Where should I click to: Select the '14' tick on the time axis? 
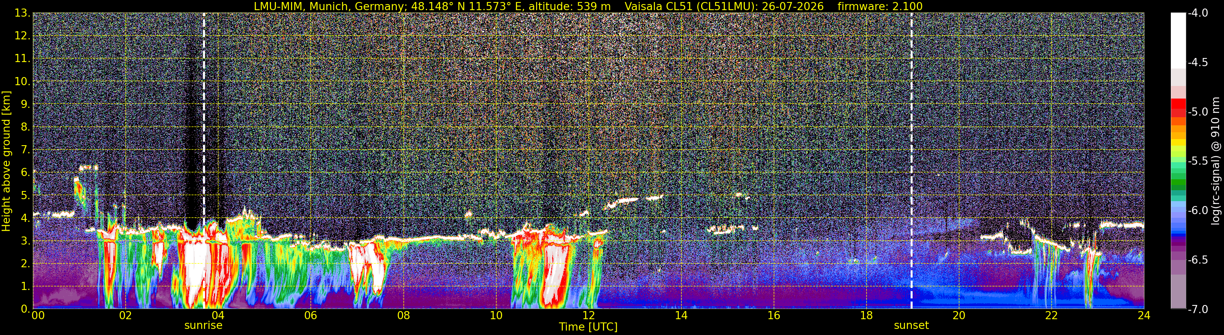681,316
